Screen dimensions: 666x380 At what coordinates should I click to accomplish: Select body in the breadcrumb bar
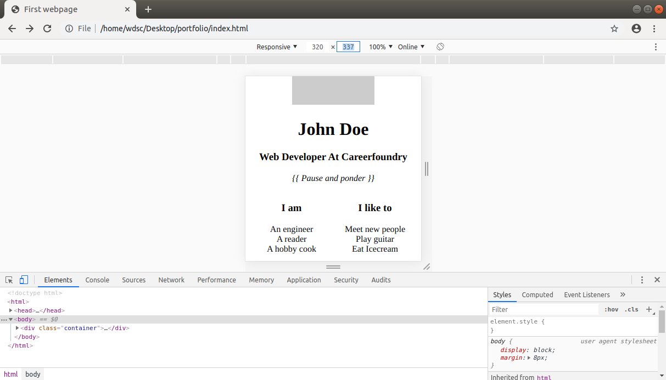tap(33, 374)
